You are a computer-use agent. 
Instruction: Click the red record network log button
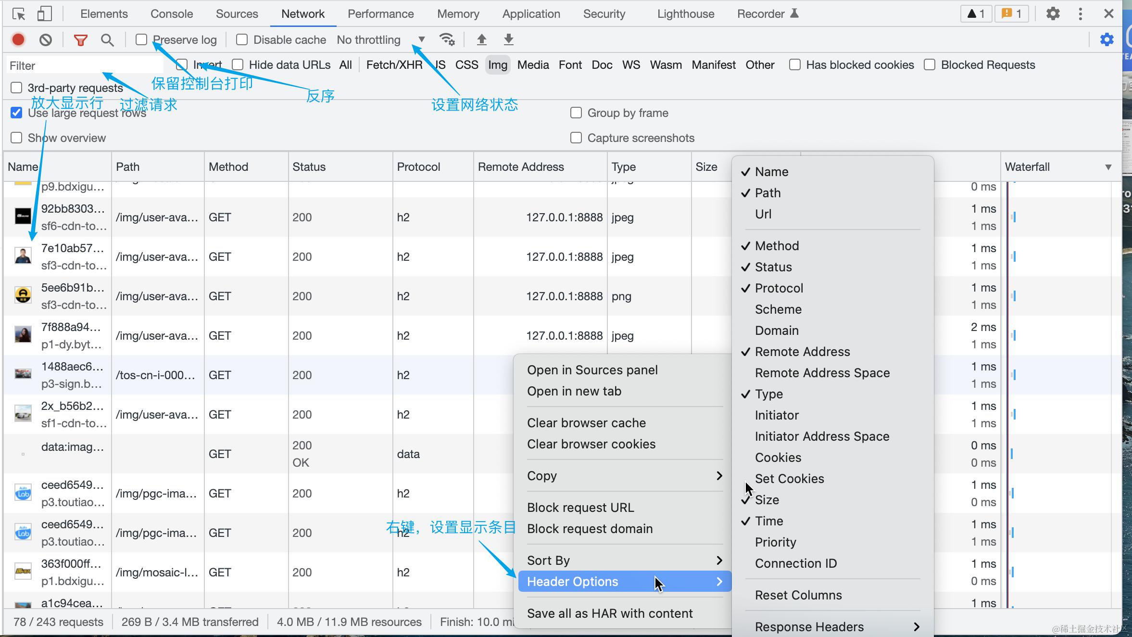tap(18, 39)
